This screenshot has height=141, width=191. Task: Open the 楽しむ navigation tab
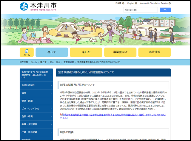pyautogui.click(x=86, y=52)
